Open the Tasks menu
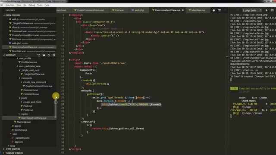The width and height of the screenshot is (276, 155). point(40,5)
